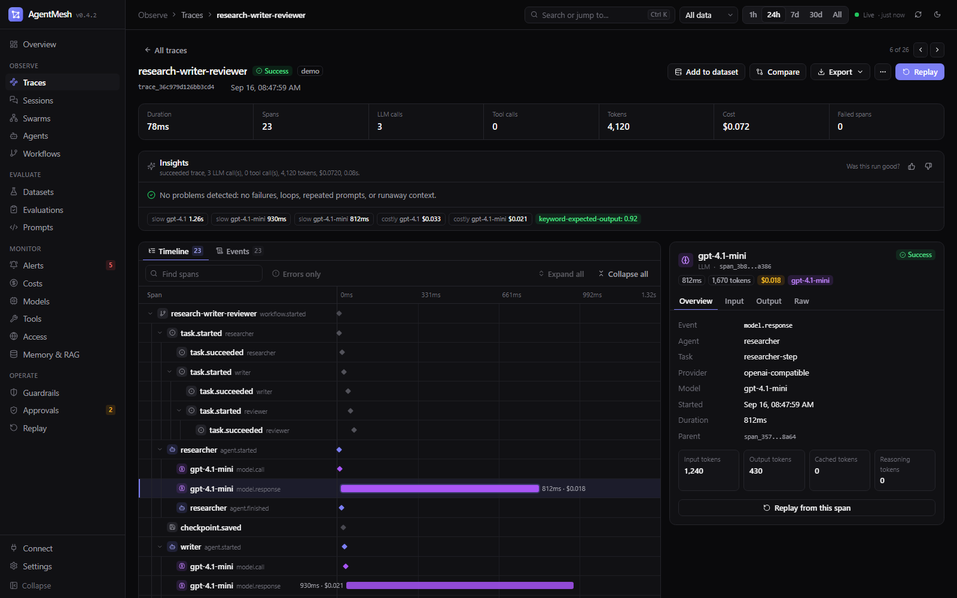Select the 30d time range
This screenshot has width=957, height=598.
816,15
